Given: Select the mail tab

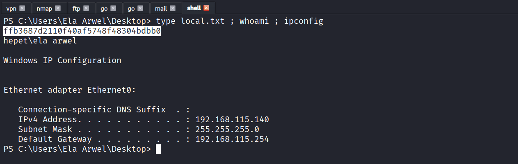Looking at the screenshot, I should 161,8.
